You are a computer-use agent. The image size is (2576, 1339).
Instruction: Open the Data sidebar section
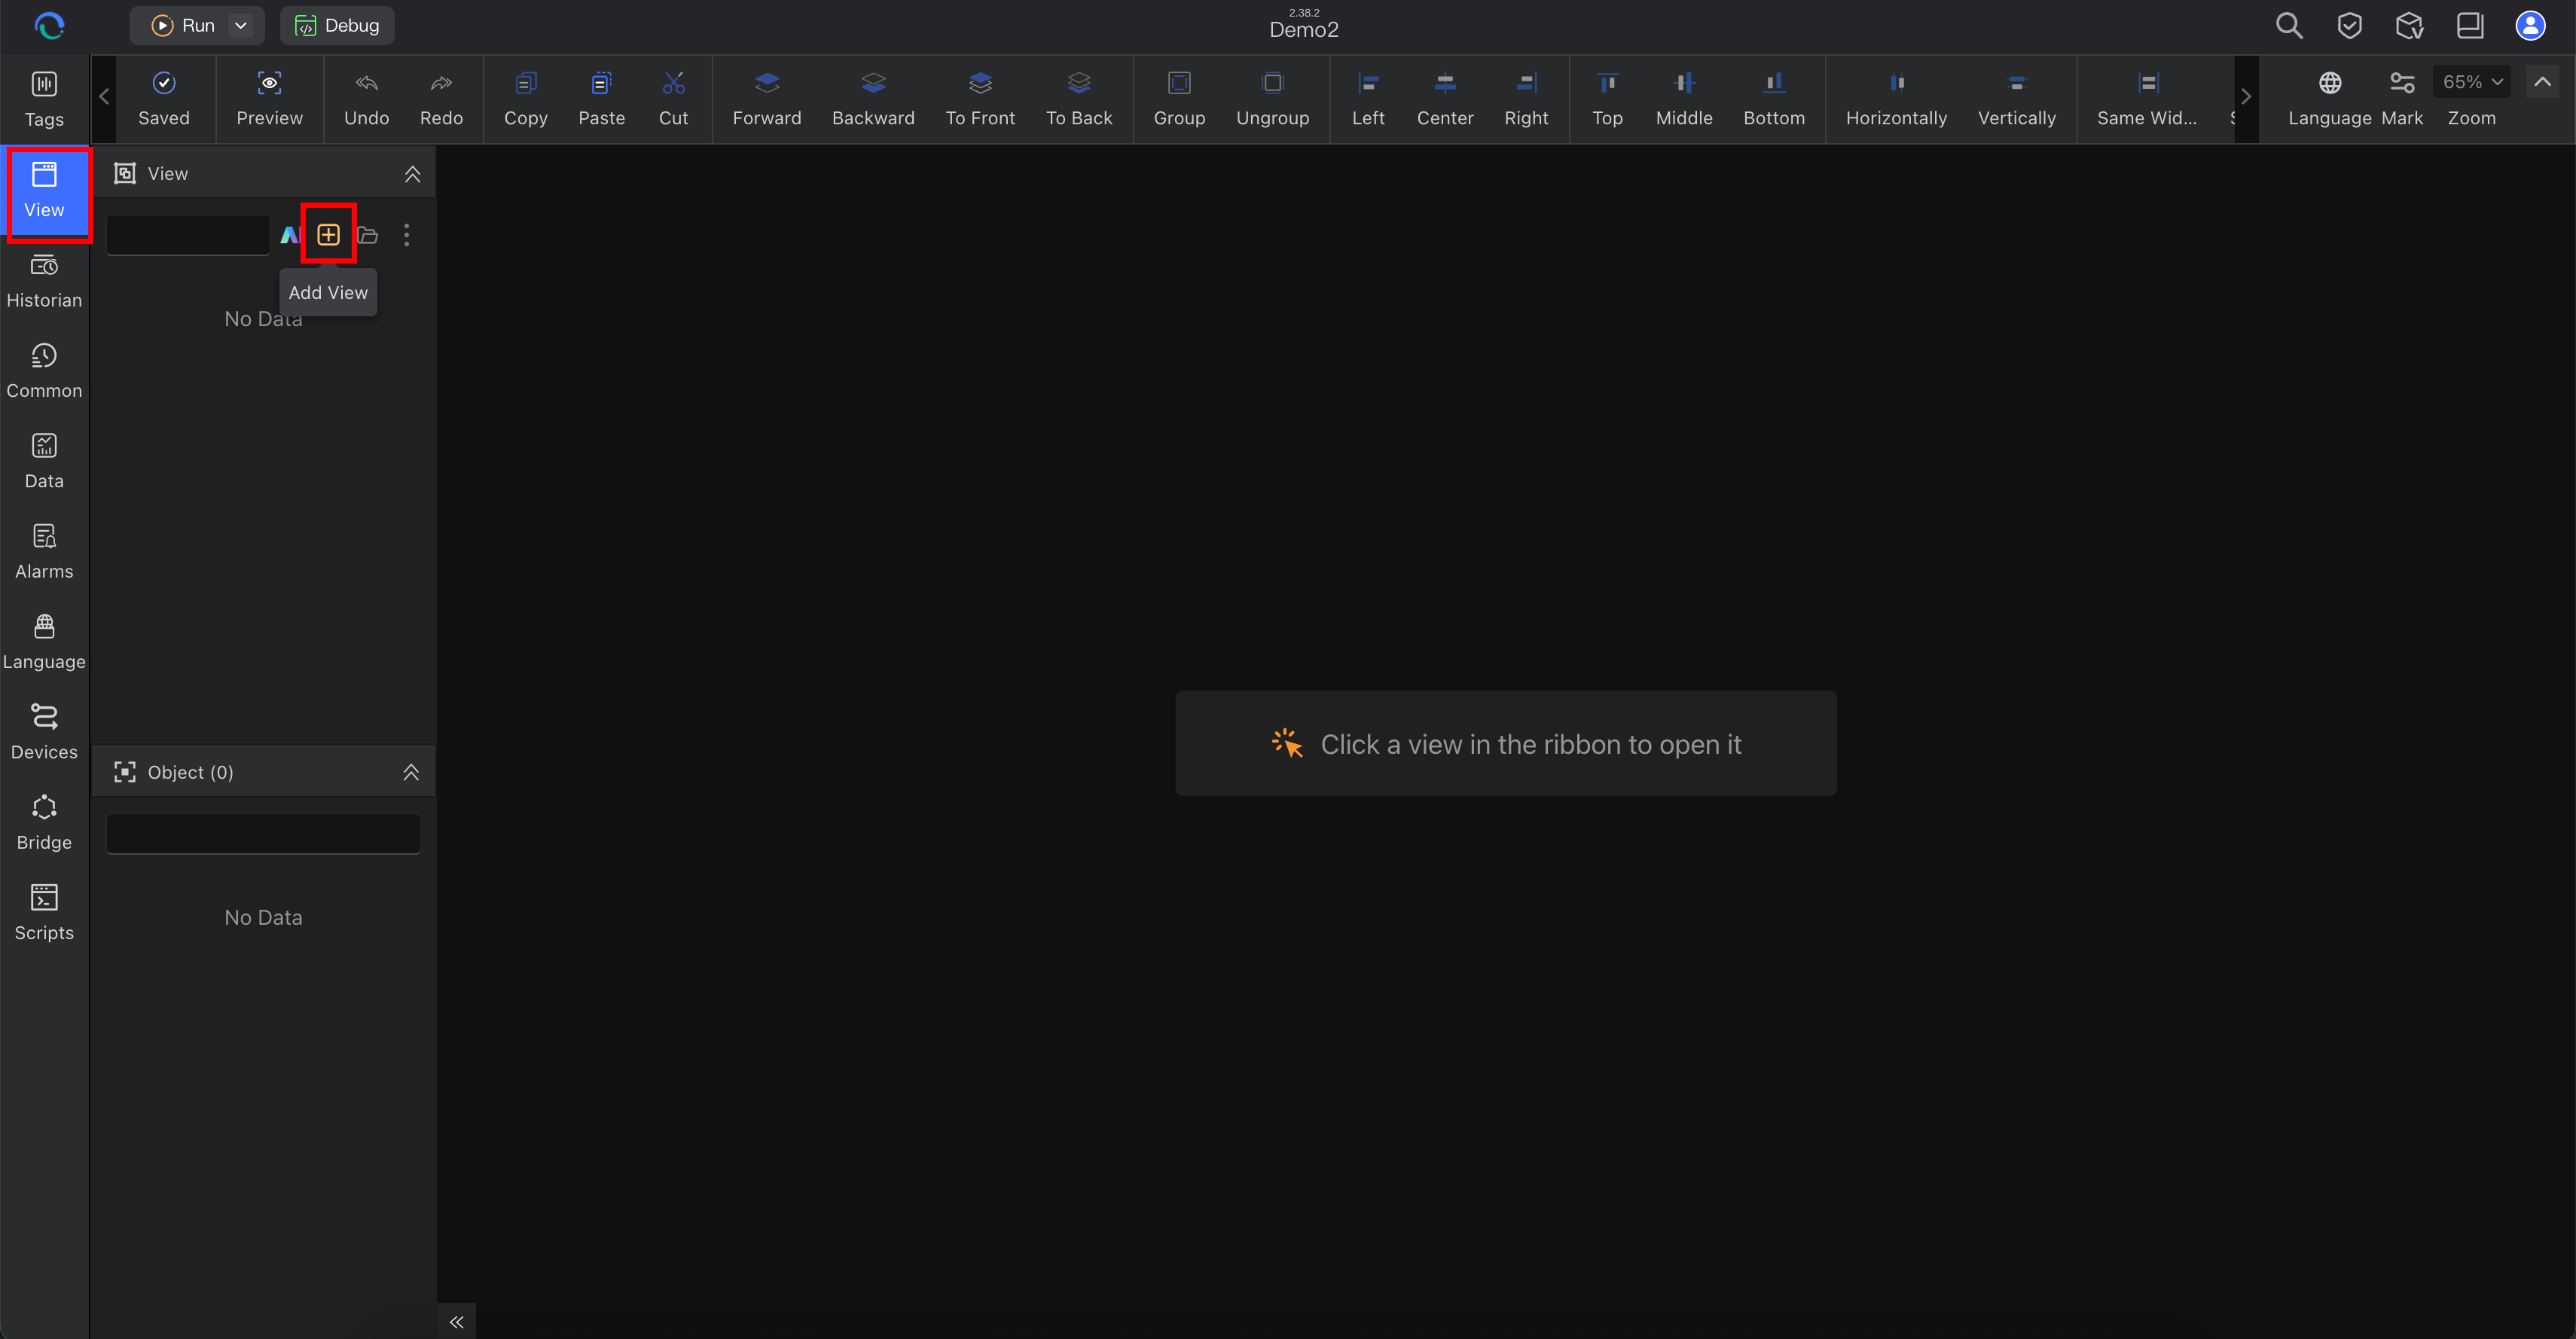(x=44, y=461)
